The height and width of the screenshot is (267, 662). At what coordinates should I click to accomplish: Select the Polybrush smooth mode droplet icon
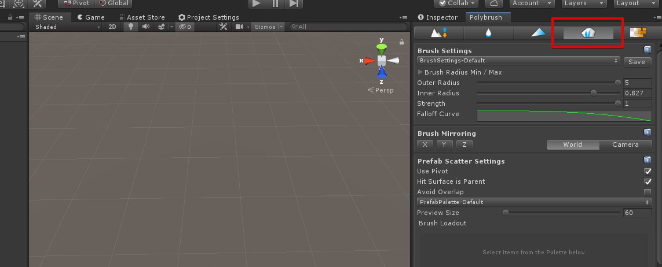488,33
